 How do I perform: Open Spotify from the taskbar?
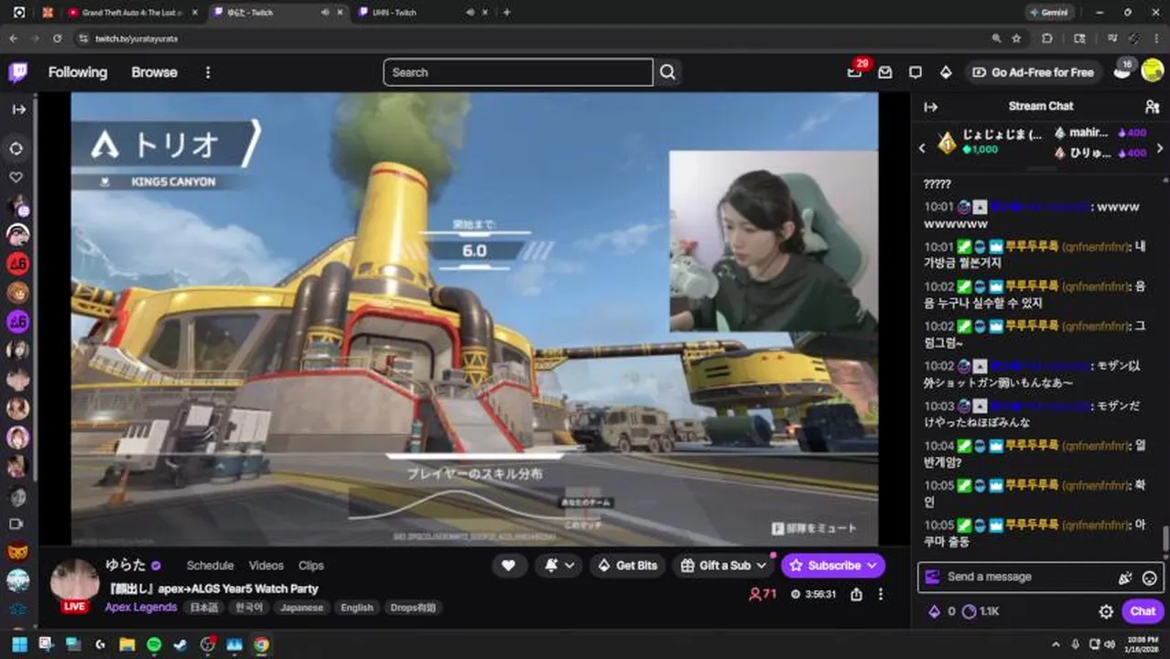coord(154,644)
